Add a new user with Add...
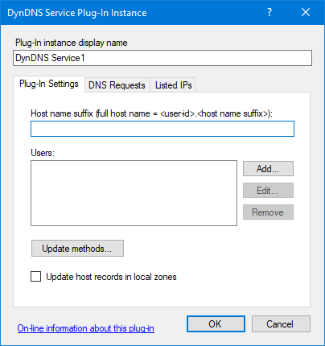325x346 pixels. coord(268,169)
